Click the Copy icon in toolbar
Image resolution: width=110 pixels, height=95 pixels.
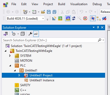68,12
